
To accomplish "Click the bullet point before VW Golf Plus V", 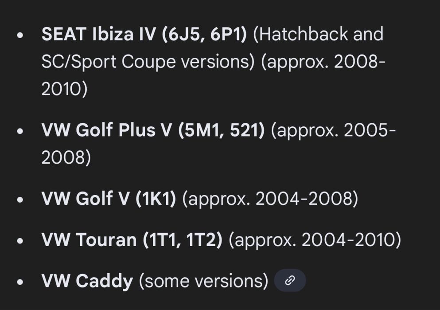I will point(20,131).
